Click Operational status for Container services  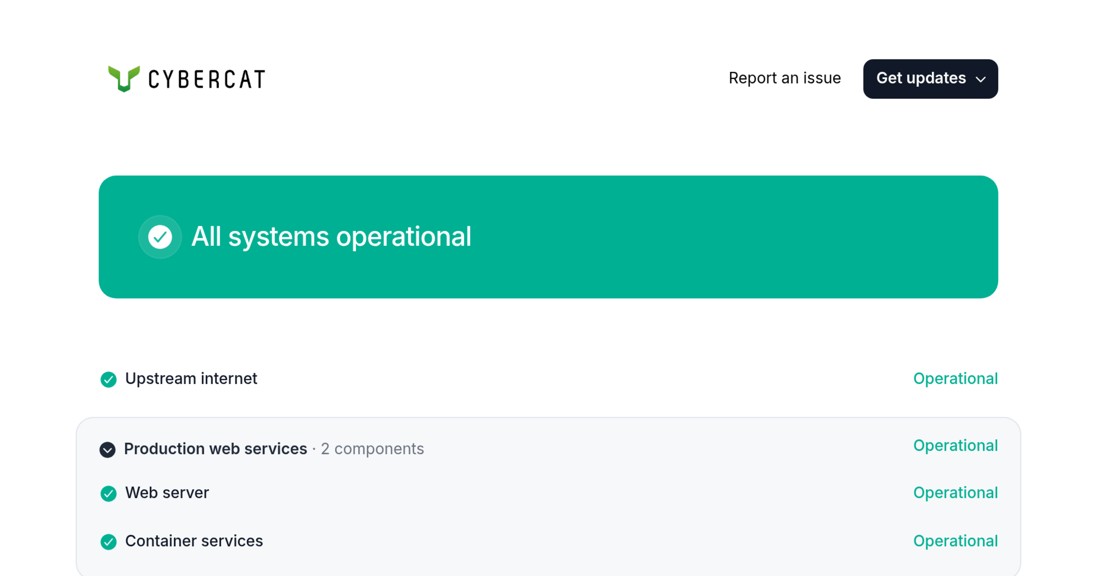(x=955, y=541)
